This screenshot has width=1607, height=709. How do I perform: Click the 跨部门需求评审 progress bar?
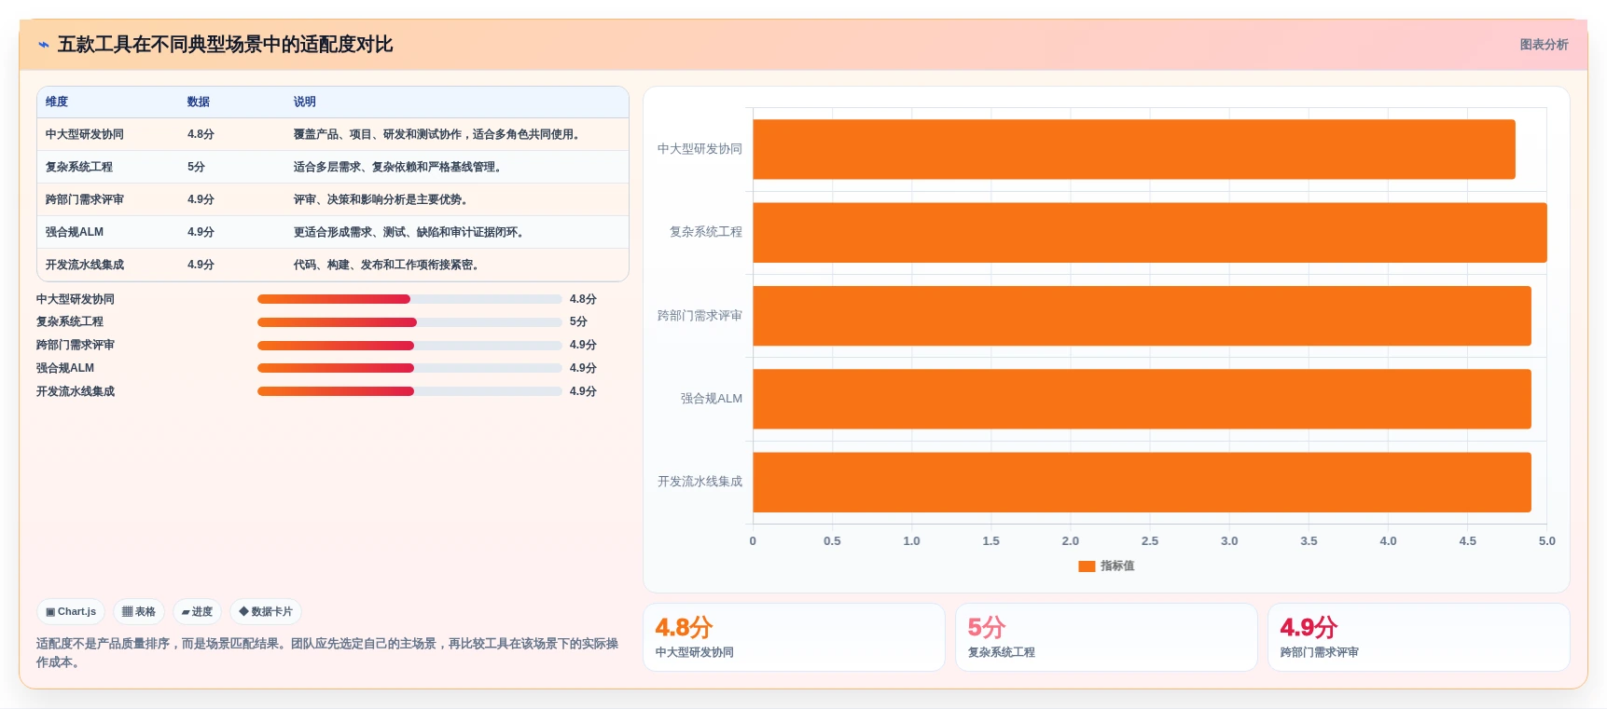(x=409, y=346)
